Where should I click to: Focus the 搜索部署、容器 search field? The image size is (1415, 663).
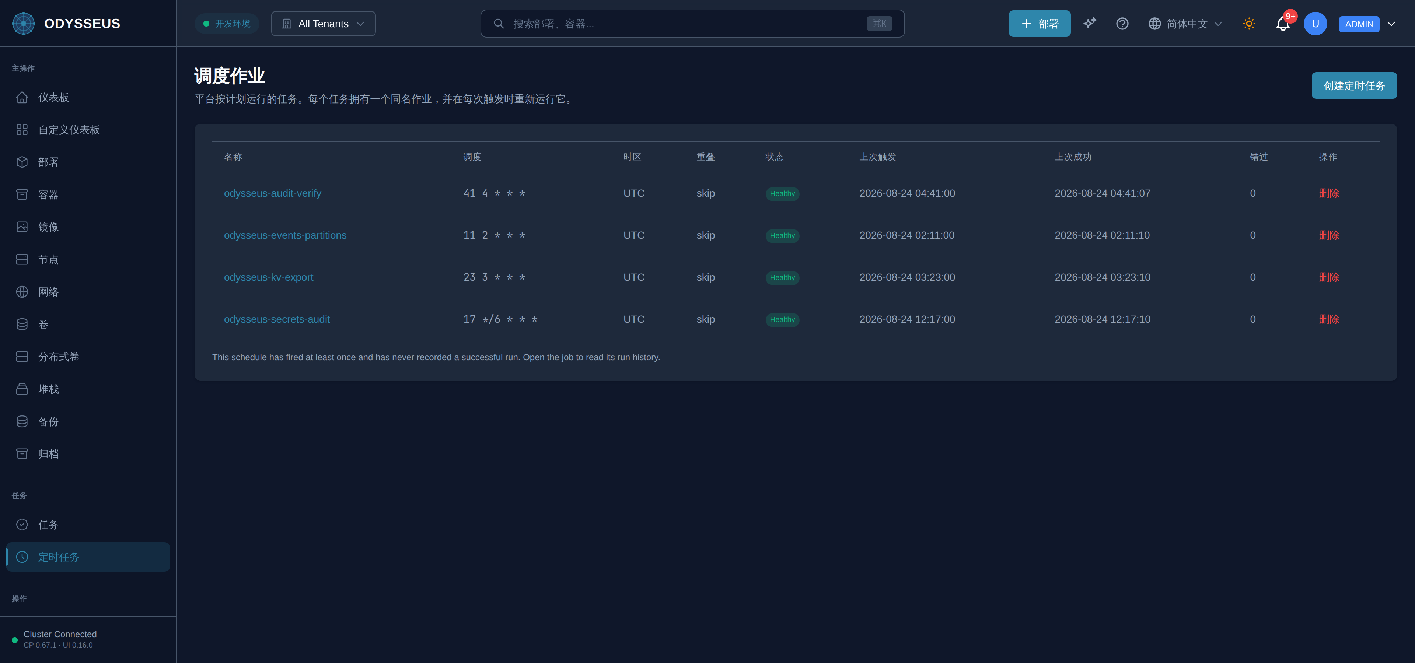coord(692,24)
